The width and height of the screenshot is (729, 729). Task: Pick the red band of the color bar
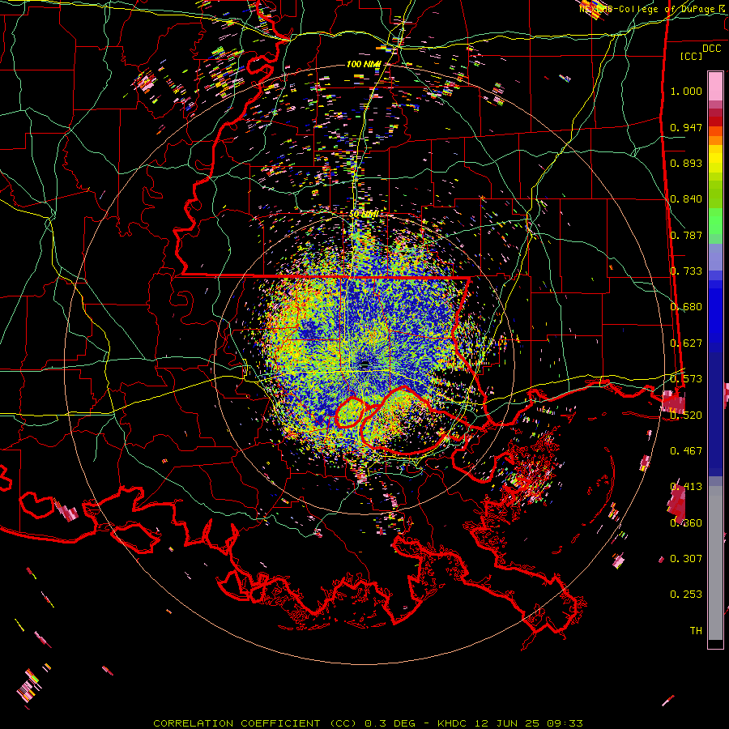[715, 122]
